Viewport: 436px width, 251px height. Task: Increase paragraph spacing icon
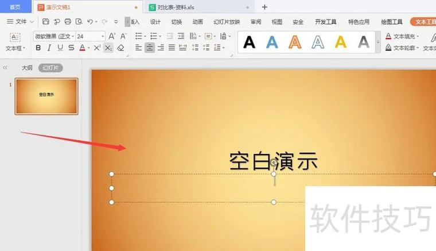tap(195, 48)
